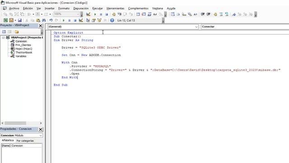
Task: Click the Parameter Info icon
Action: (x=190, y=14)
